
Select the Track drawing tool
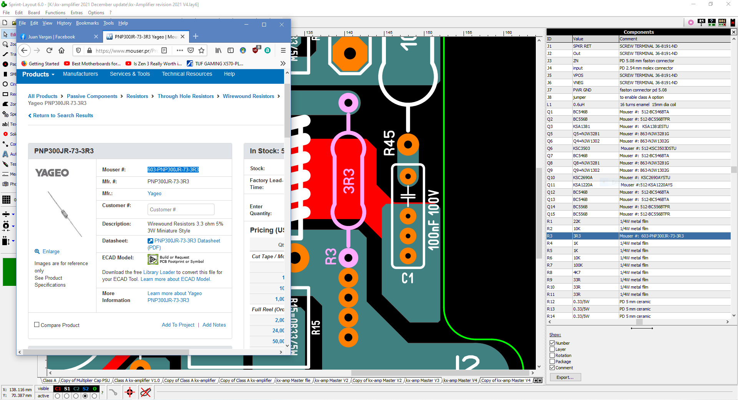pos(8,54)
